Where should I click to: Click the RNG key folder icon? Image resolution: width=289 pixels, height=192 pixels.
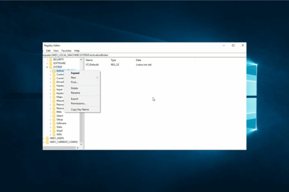[54, 112]
